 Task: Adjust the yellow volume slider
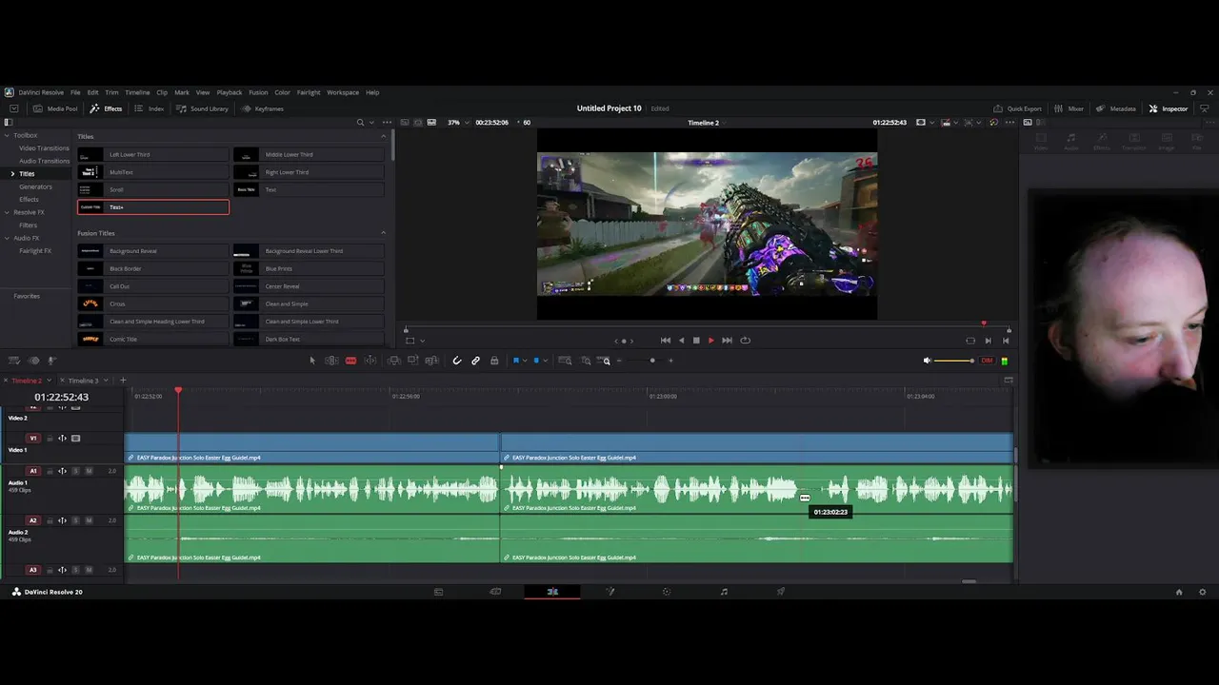(x=954, y=361)
